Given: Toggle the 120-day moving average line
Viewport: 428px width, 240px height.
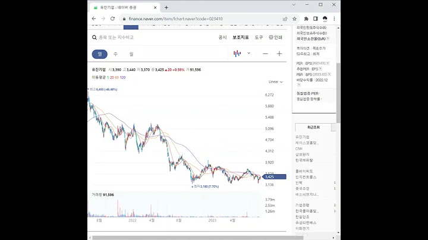Looking at the screenshot, I should [x=122, y=77].
